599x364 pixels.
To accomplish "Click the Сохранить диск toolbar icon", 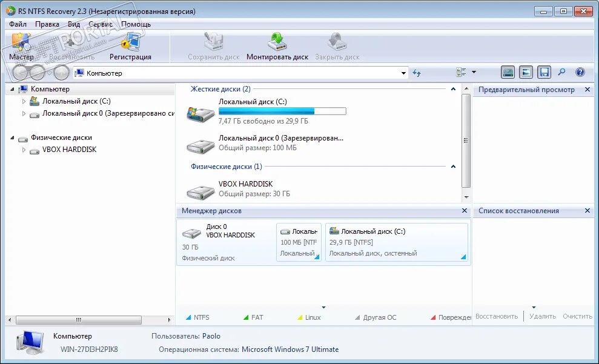I will 214,47.
